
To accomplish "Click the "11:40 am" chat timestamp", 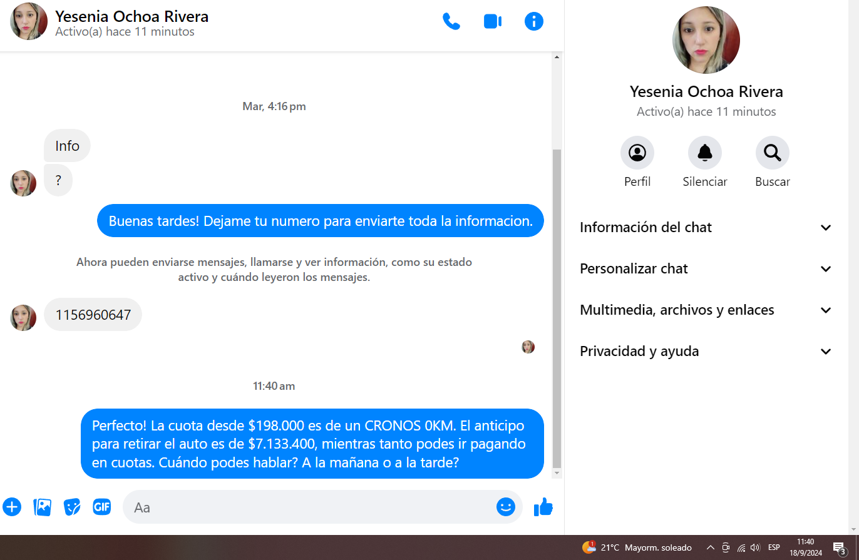I will pos(274,386).
